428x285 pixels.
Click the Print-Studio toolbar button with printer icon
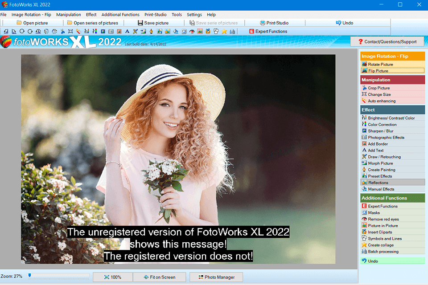click(x=274, y=23)
